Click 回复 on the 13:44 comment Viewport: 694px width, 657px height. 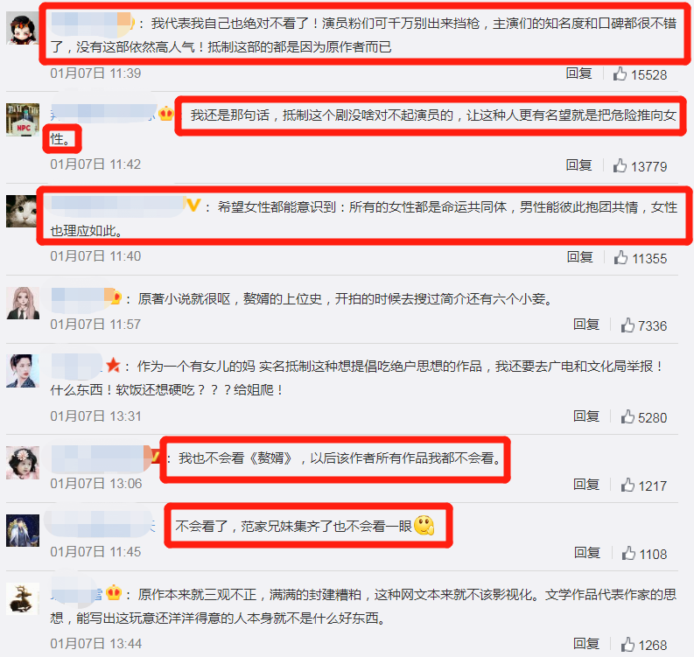pos(586,644)
